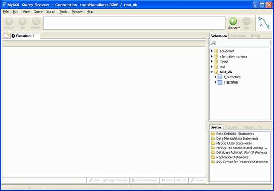Click the test_db database icon
Viewport: 274px width, 191px height.
tap(216, 72)
